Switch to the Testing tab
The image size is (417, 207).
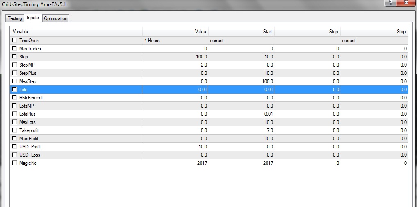click(15, 18)
